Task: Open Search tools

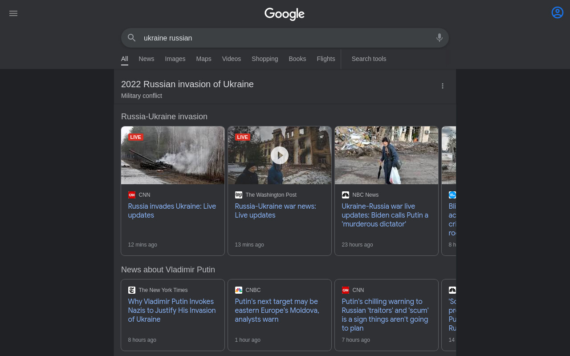Action: pyautogui.click(x=369, y=59)
